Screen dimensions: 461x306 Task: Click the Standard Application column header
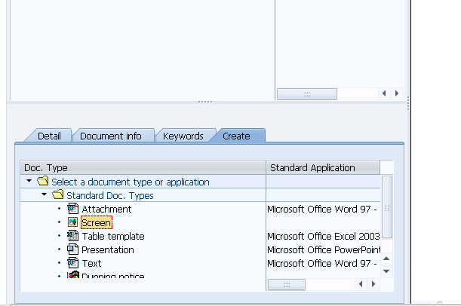tap(323, 167)
